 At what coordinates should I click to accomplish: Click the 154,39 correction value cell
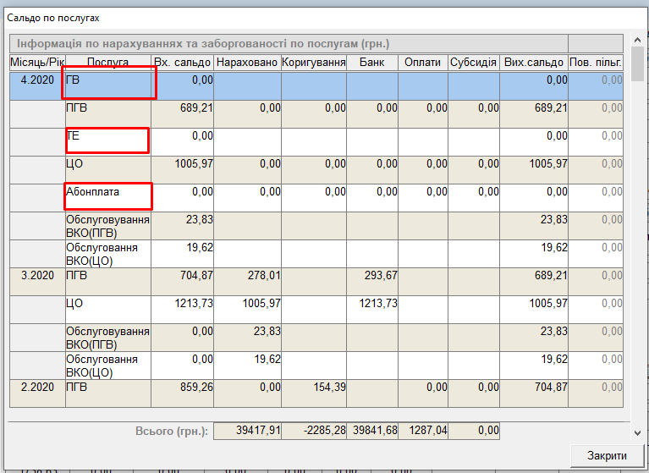pos(313,387)
